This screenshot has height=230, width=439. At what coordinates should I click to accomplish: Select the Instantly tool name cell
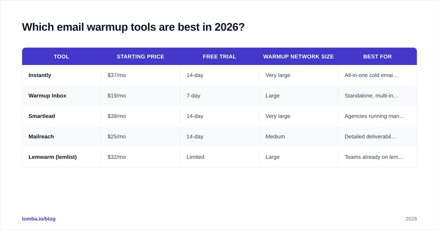tap(61, 75)
